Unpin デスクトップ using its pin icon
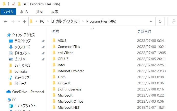The width and height of the screenshot is (177, 111). 43,41
